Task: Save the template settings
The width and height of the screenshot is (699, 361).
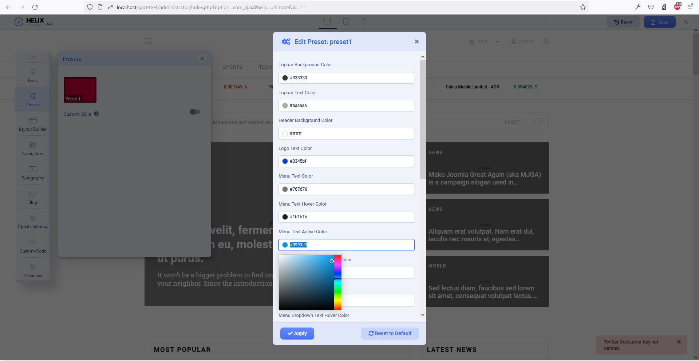Action: (659, 22)
